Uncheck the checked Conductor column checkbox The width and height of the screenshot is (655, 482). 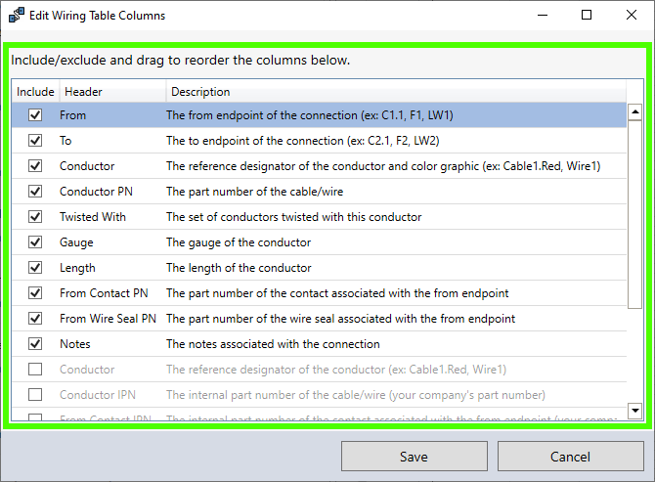[x=35, y=166]
